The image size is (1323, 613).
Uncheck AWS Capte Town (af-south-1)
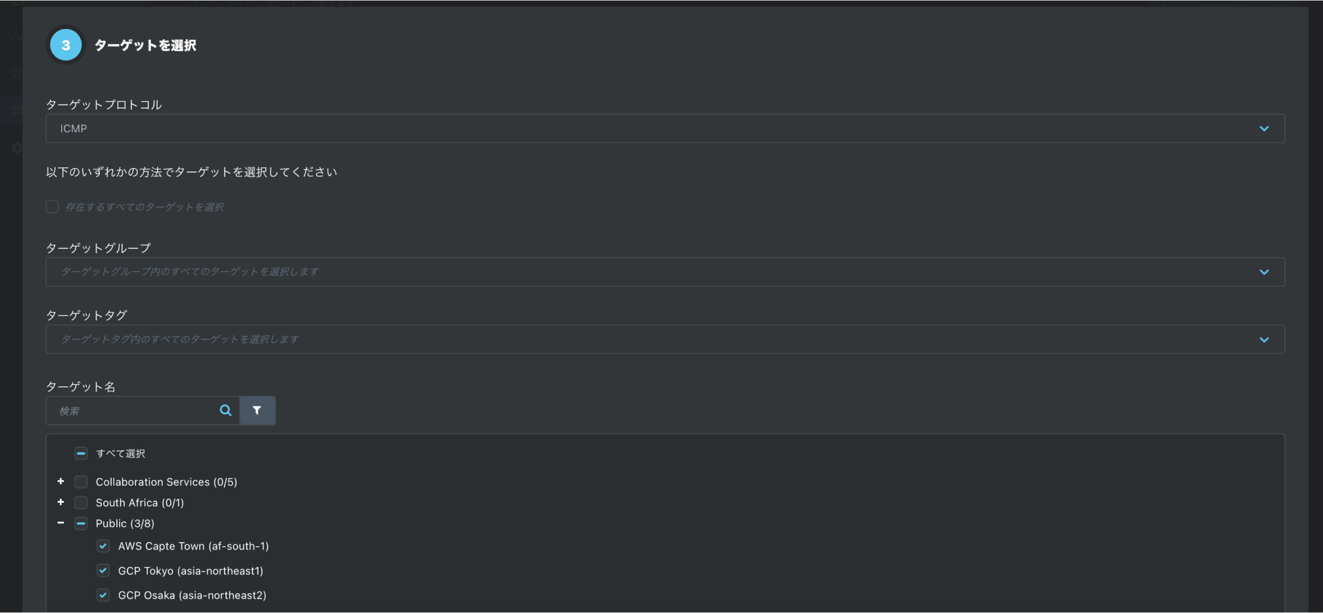[x=103, y=546]
